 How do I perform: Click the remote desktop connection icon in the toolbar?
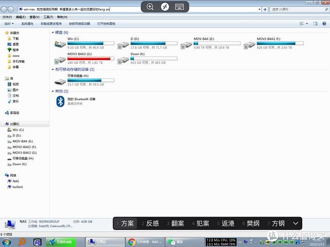[165, 6]
